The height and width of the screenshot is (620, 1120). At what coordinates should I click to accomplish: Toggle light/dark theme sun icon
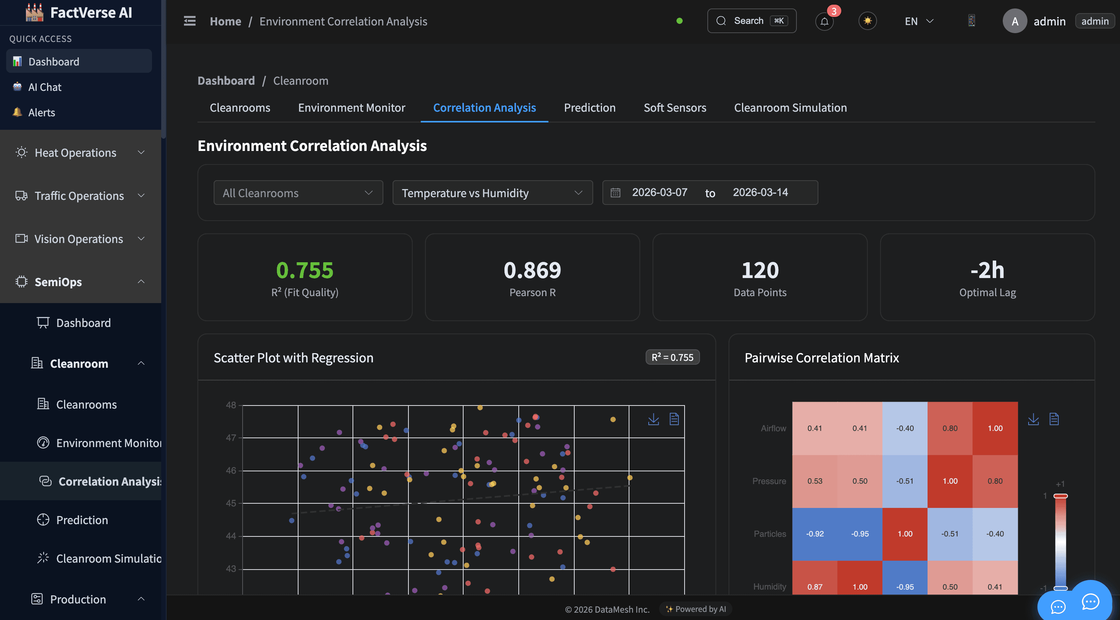867,21
